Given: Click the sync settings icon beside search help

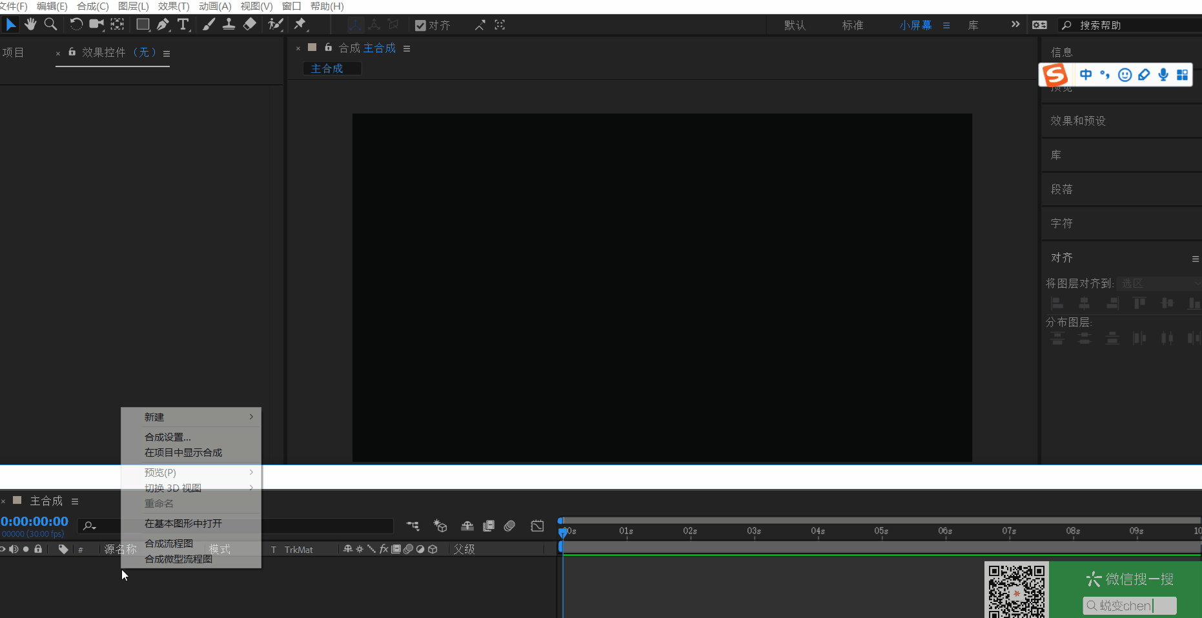Looking at the screenshot, I should (x=1039, y=25).
